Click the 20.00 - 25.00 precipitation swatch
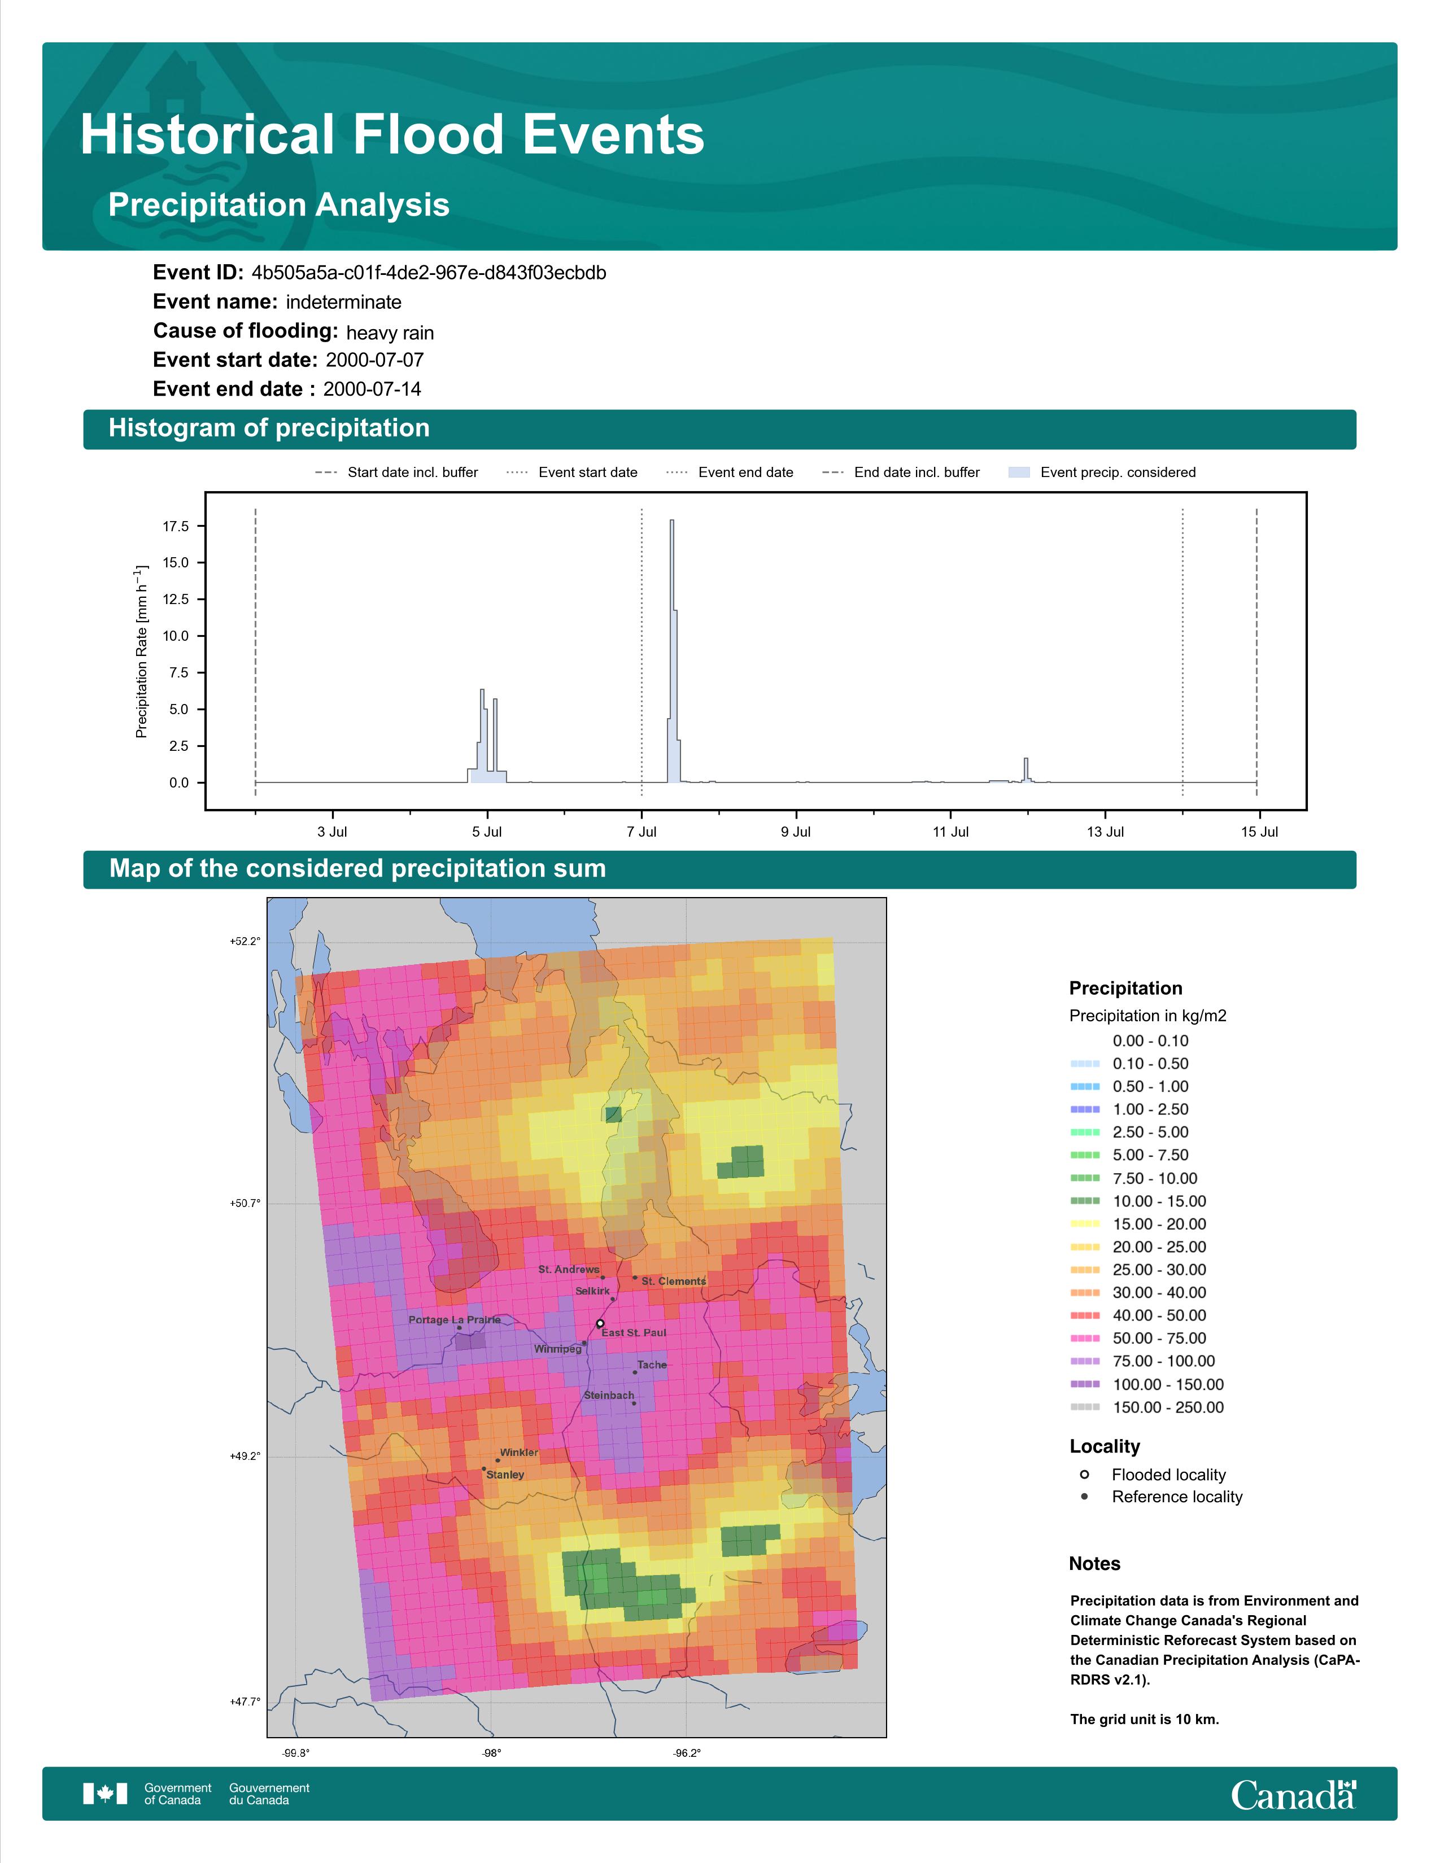 point(1085,1247)
